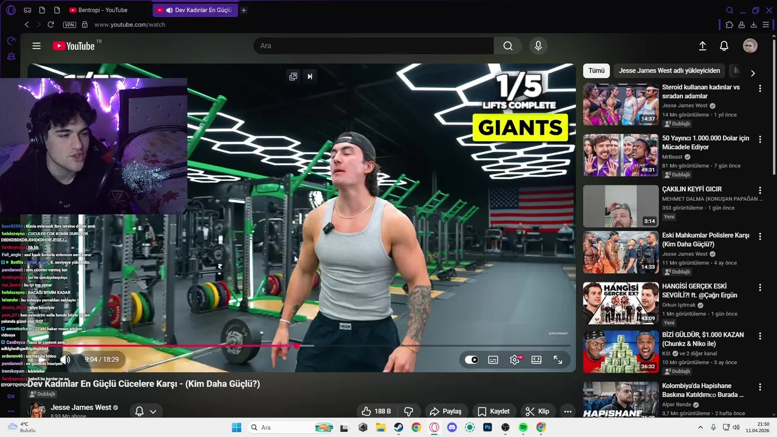Open Steroid kullanan kadınlar video thumbnail
The image size is (777, 437).
click(621, 104)
